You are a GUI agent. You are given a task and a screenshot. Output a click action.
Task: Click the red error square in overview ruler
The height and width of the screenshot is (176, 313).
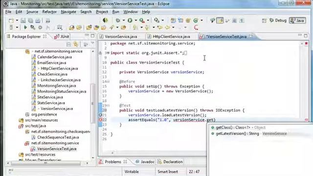[x=306, y=44]
